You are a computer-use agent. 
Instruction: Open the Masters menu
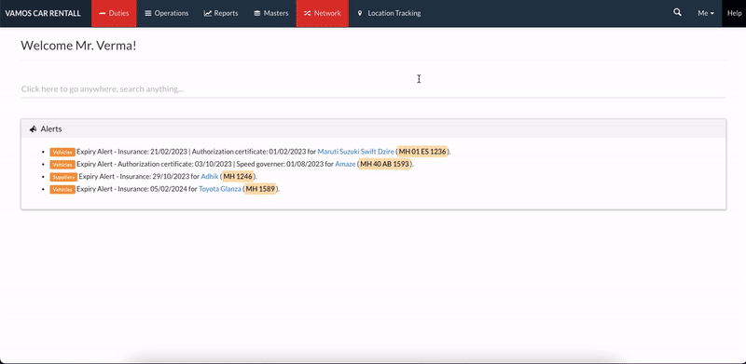click(x=270, y=13)
